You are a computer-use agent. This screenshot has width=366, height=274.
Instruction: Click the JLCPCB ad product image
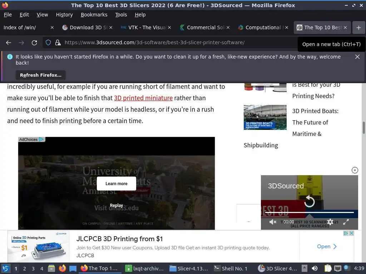(39, 247)
